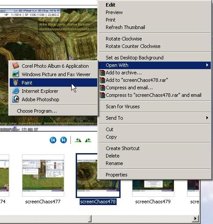The image size is (213, 224).
Task: Click the WinRAR icon beside Compress and email
Action: pyautogui.click(x=102, y=88)
